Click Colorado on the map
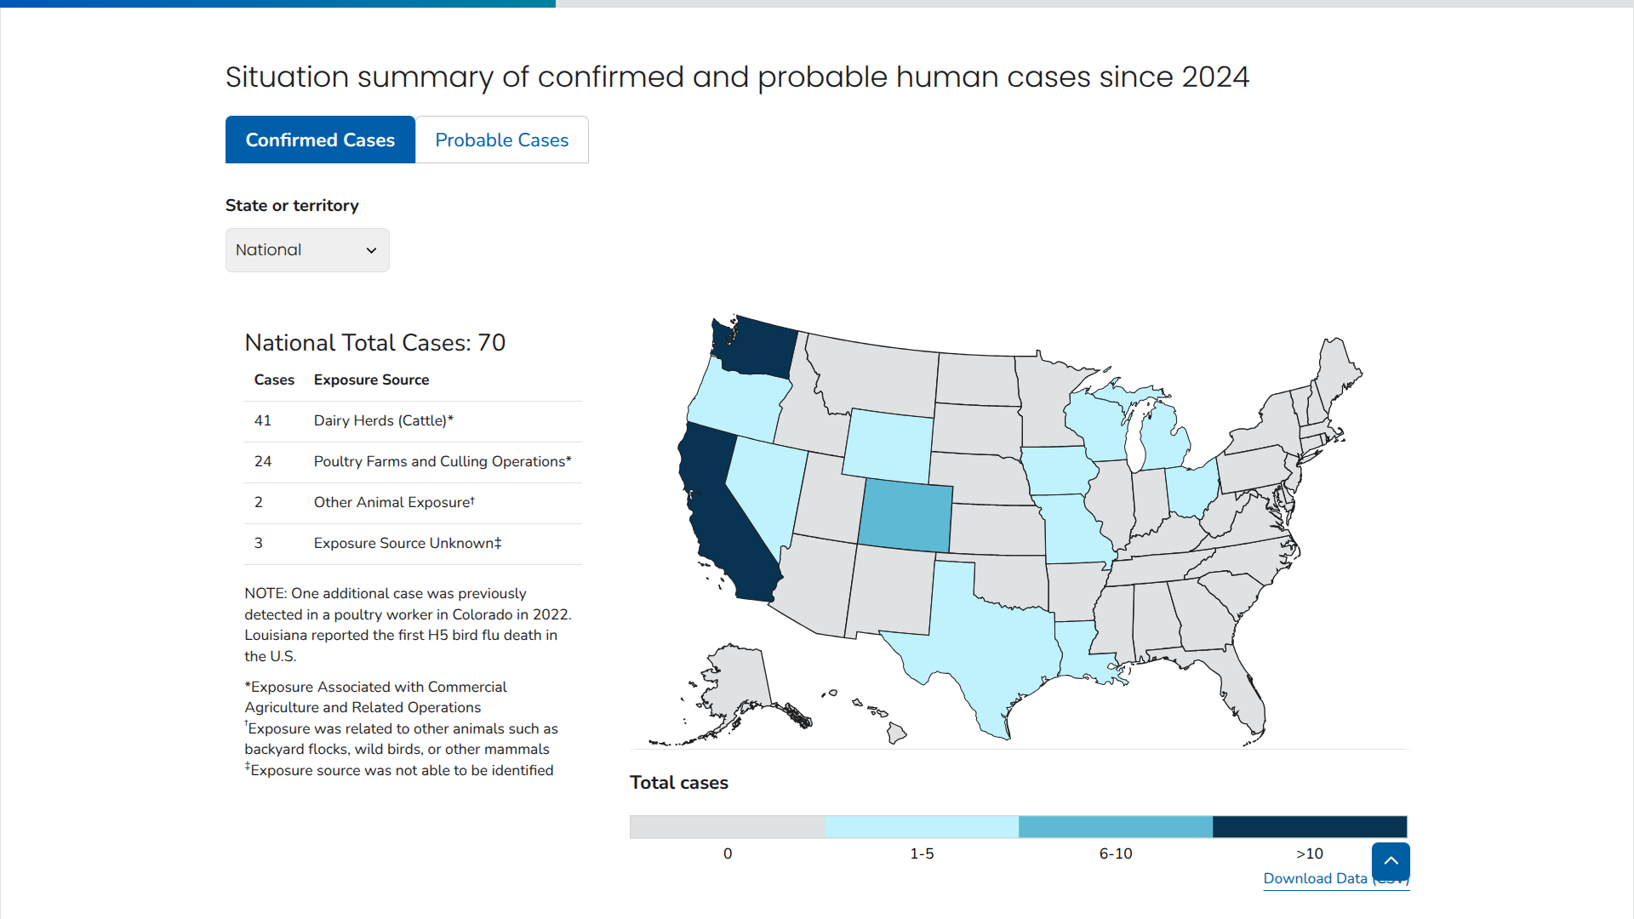This screenshot has width=1634, height=919. coord(906,516)
